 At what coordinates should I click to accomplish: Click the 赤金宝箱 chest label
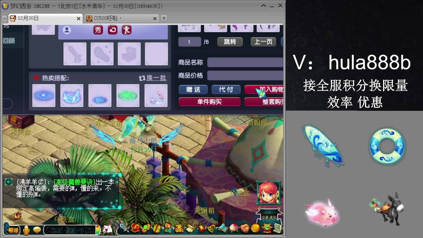coord(109,123)
